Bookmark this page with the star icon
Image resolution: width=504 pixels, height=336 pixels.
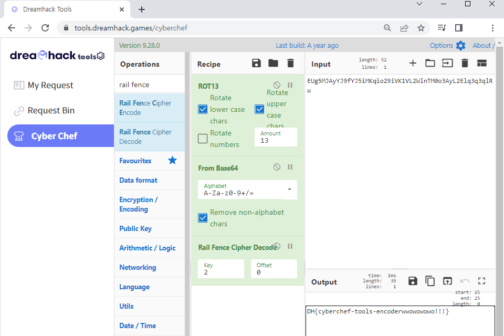point(421,28)
